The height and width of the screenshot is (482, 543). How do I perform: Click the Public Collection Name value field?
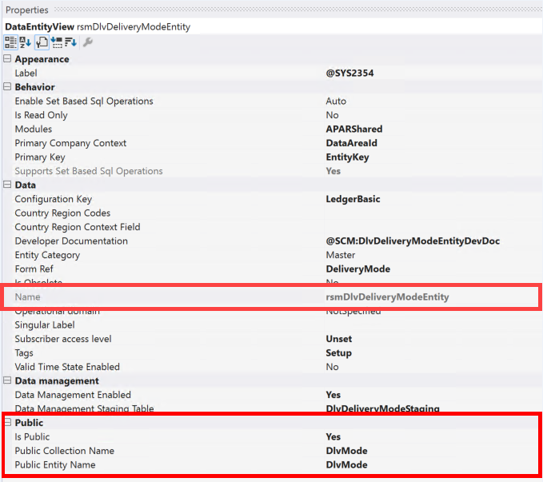346,451
